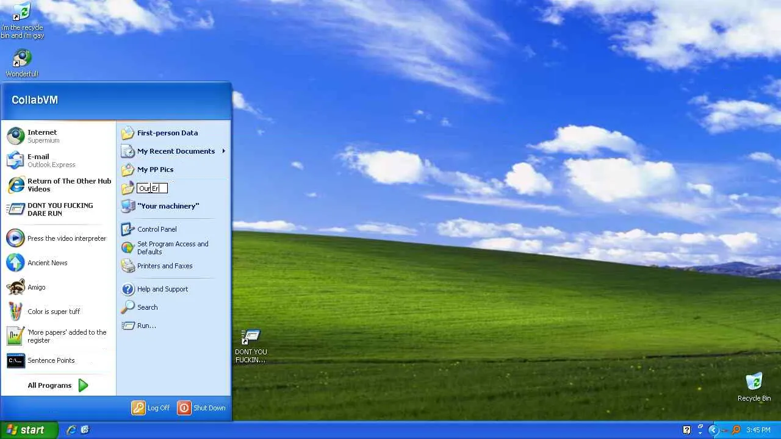Open Internet Supermium from the Start menu
Viewport: 781px width, 439px height.
[x=59, y=136]
